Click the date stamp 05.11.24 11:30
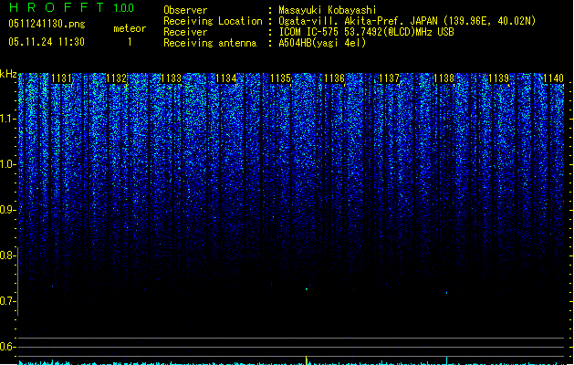The width and height of the screenshot is (574, 365). click(47, 42)
